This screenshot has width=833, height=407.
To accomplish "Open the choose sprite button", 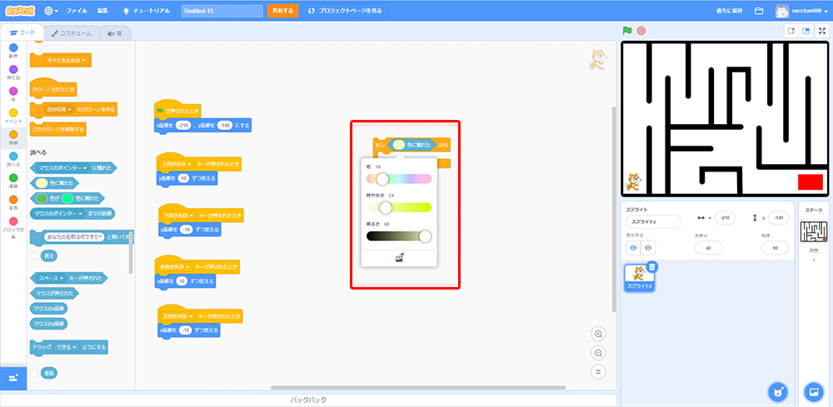I will pyautogui.click(x=777, y=391).
